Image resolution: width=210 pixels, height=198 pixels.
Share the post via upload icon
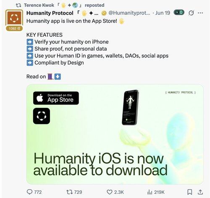[200, 192]
